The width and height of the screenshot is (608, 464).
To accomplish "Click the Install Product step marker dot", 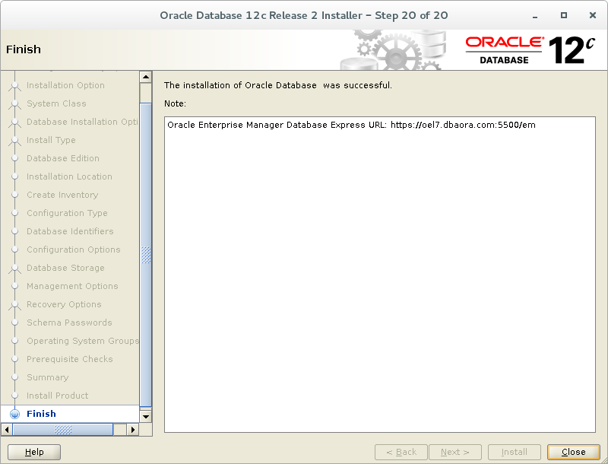I will pyautogui.click(x=14, y=396).
